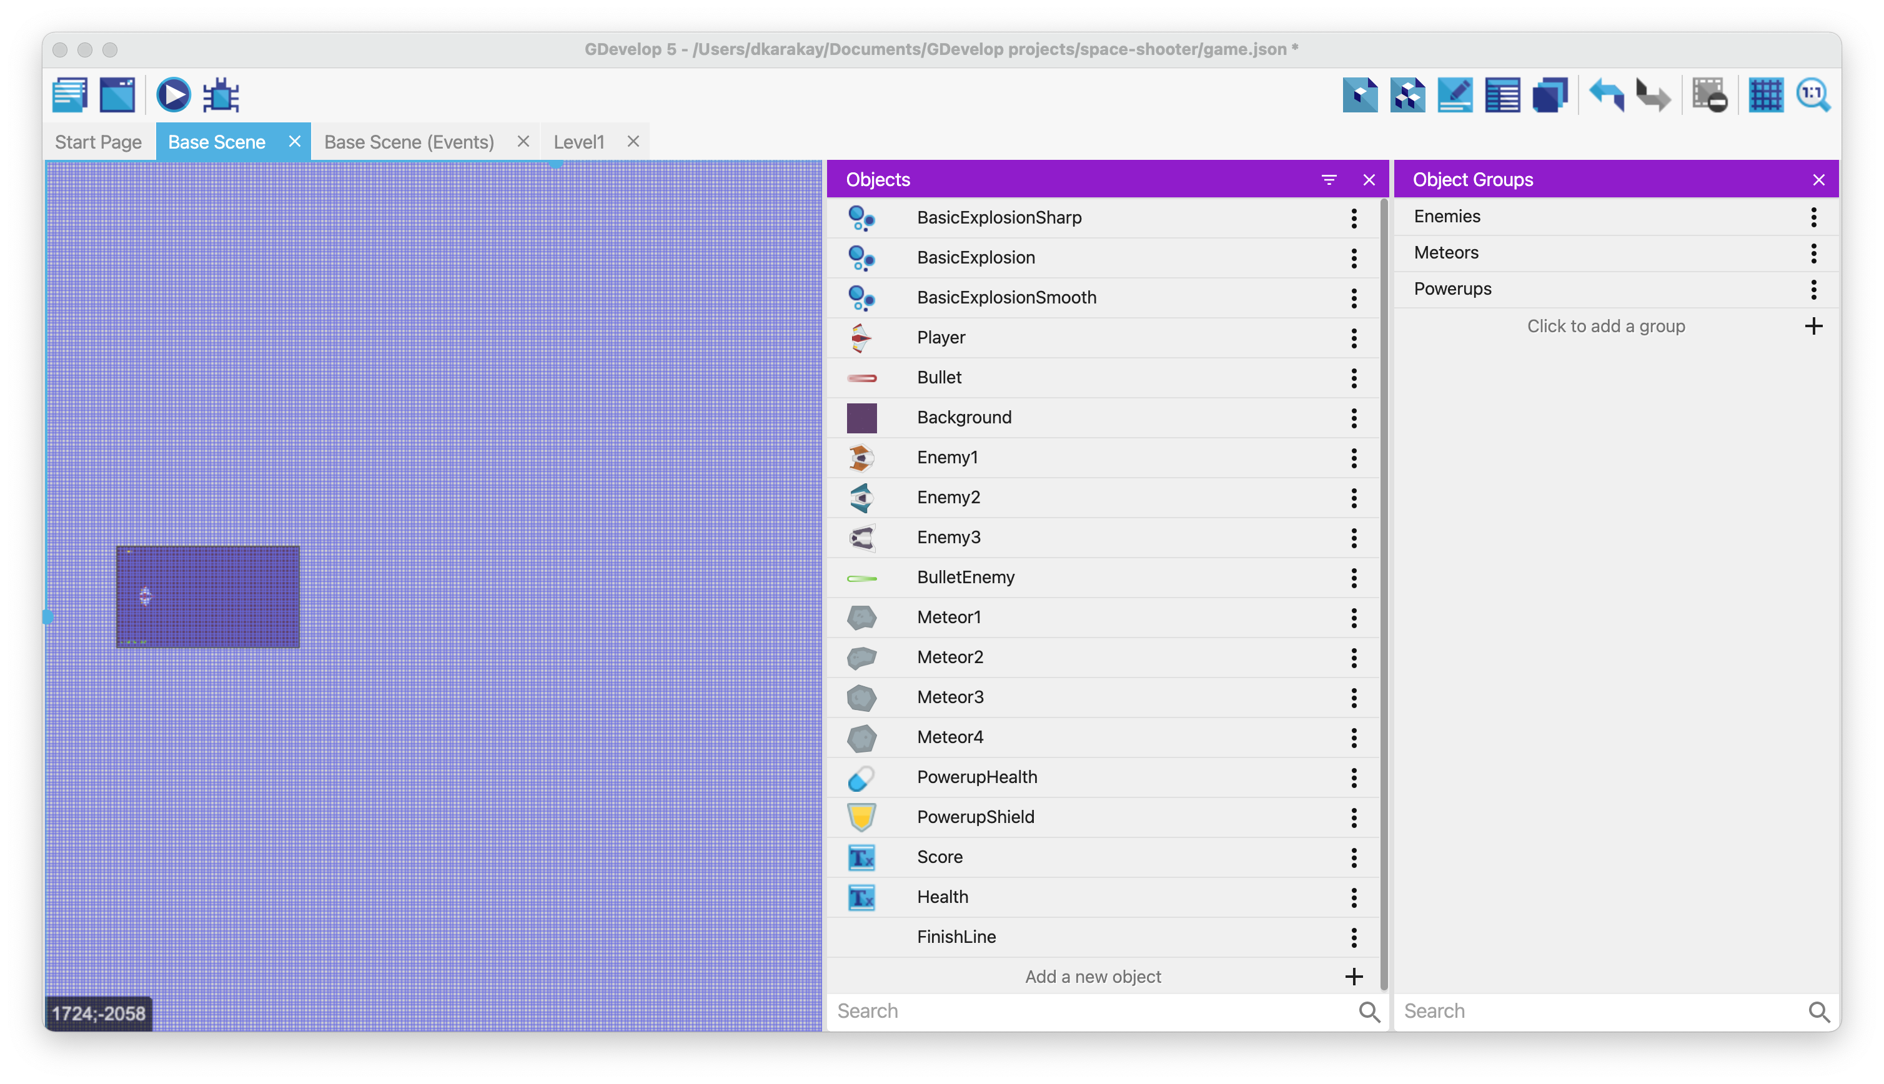Toggle the grid display icon
This screenshot has height=1084, width=1884.
click(x=1765, y=96)
